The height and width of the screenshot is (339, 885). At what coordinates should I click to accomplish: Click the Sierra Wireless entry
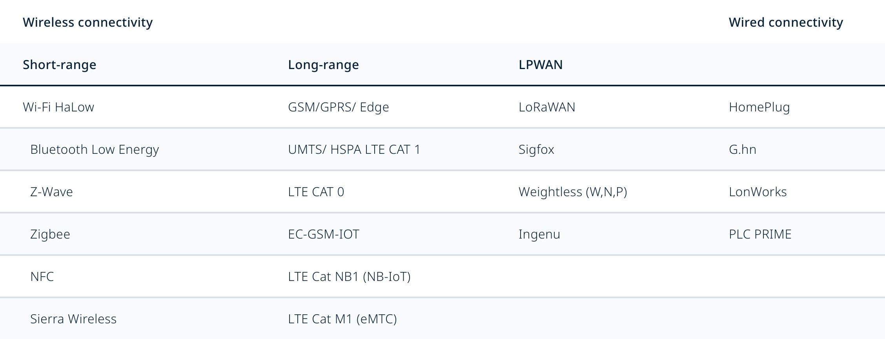click(x=73, y=319)
